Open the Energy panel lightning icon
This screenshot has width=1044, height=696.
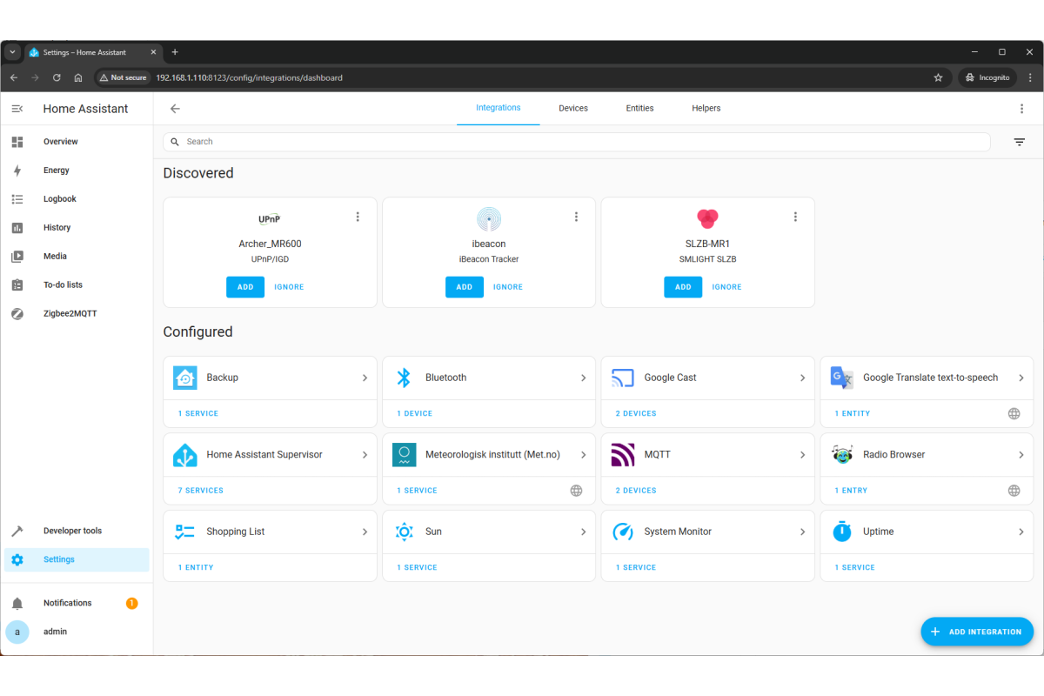(x=17, y=171)
